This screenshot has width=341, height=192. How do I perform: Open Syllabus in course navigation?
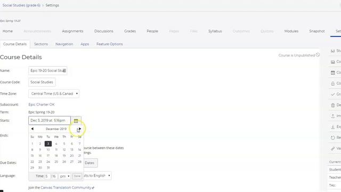click(215, 31)
